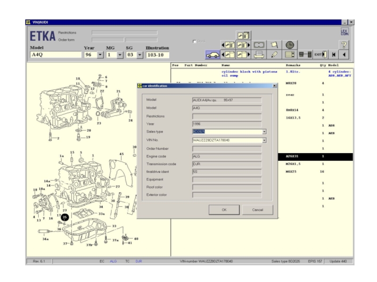Open the order list icon
This screenshot has height=282, width=377.
[289, 55]
